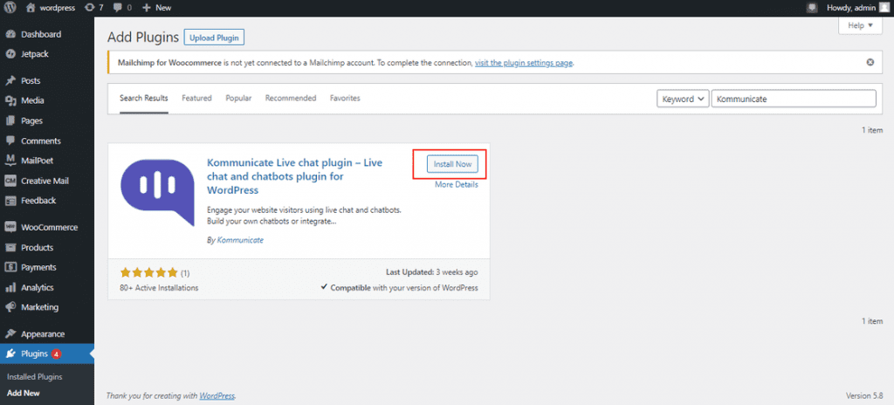Open the Keyword search type dropdown

tap(683, 99)
